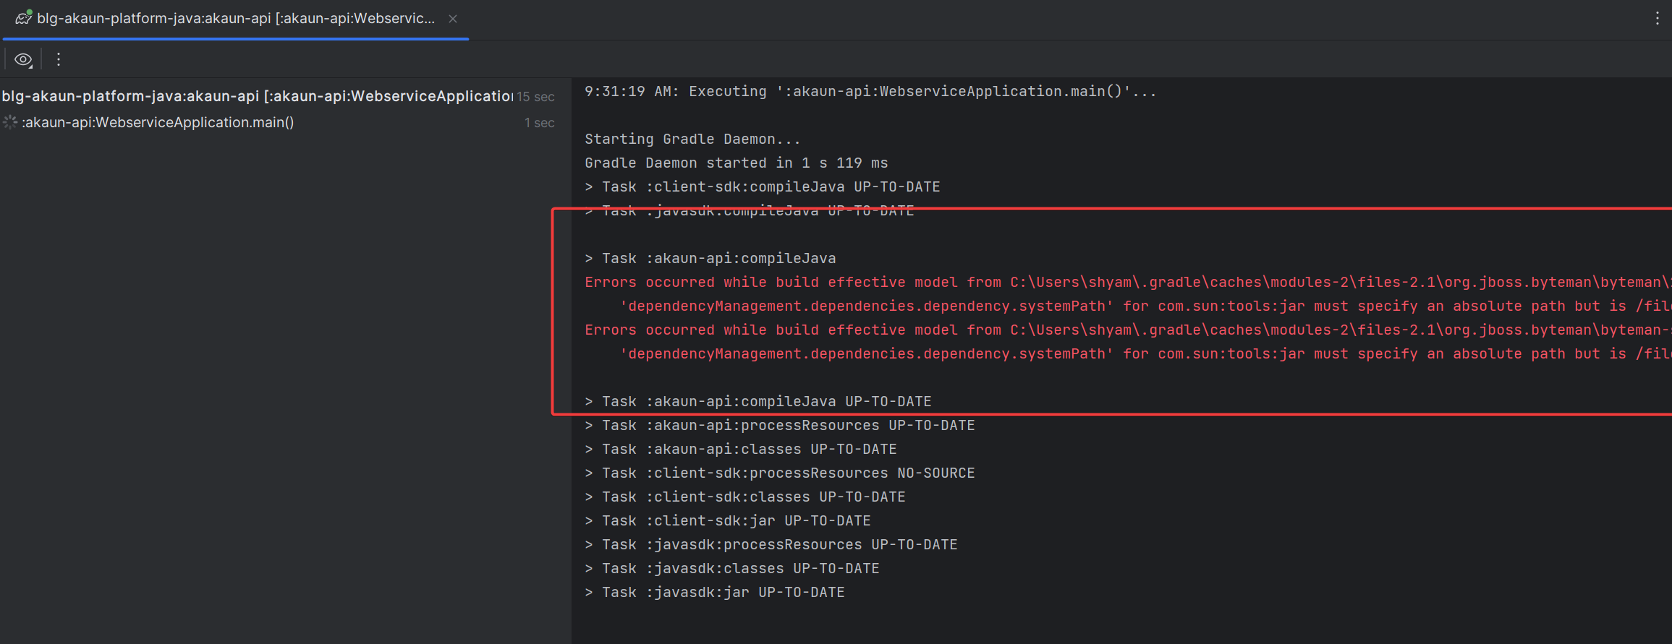
Task: Click the 9:31:19 AM Executing console line
Action: coord(870,92)
